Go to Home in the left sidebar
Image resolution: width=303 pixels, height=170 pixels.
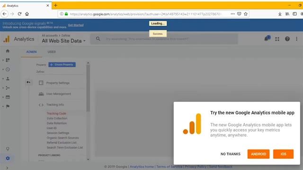pos(8,51)
